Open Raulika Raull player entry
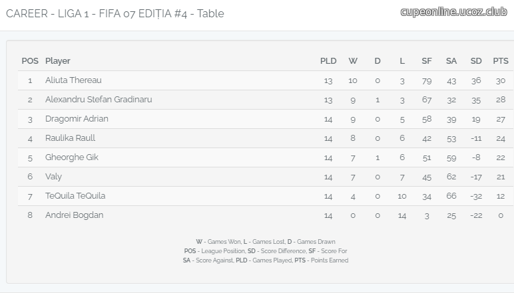Viewport: 514px width, 293px height. 70,138
